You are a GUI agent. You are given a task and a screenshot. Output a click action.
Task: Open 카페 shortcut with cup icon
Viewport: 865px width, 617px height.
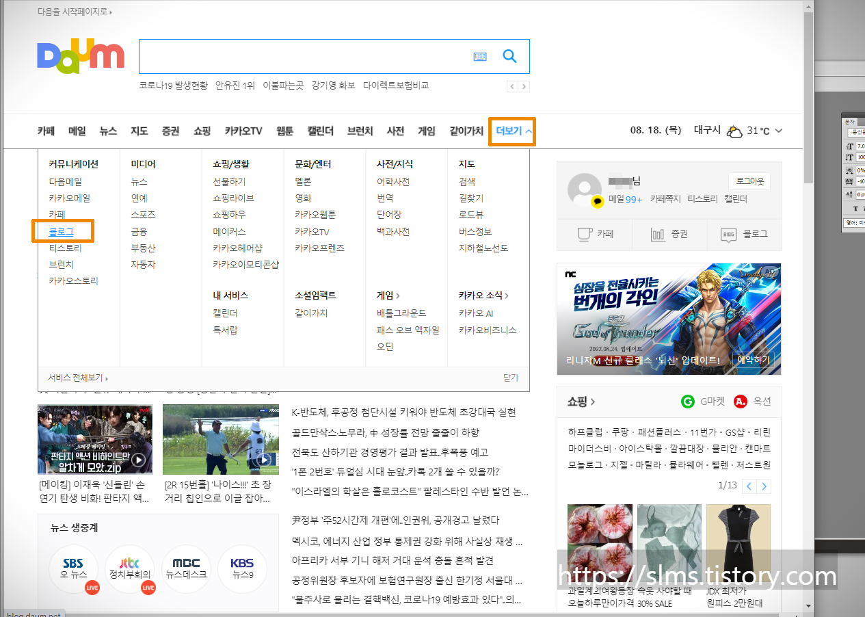(x=595, y=234)
